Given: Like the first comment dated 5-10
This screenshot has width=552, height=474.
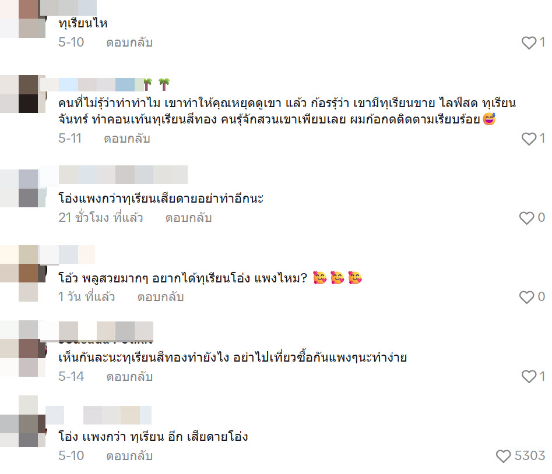Looking at the screenshot, I should [x=529, y=43].
